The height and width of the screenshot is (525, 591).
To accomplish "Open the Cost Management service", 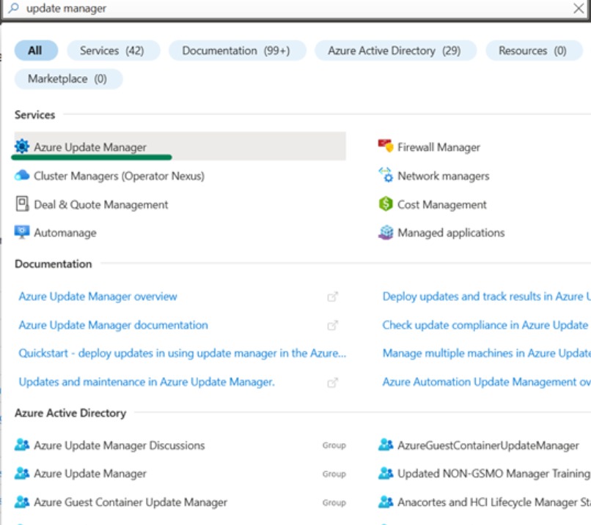I will 441,204.
